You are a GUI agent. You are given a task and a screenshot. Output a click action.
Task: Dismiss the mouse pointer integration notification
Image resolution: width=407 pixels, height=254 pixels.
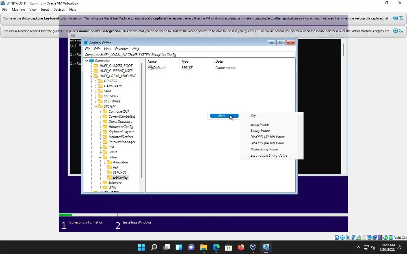coord(395,31)
